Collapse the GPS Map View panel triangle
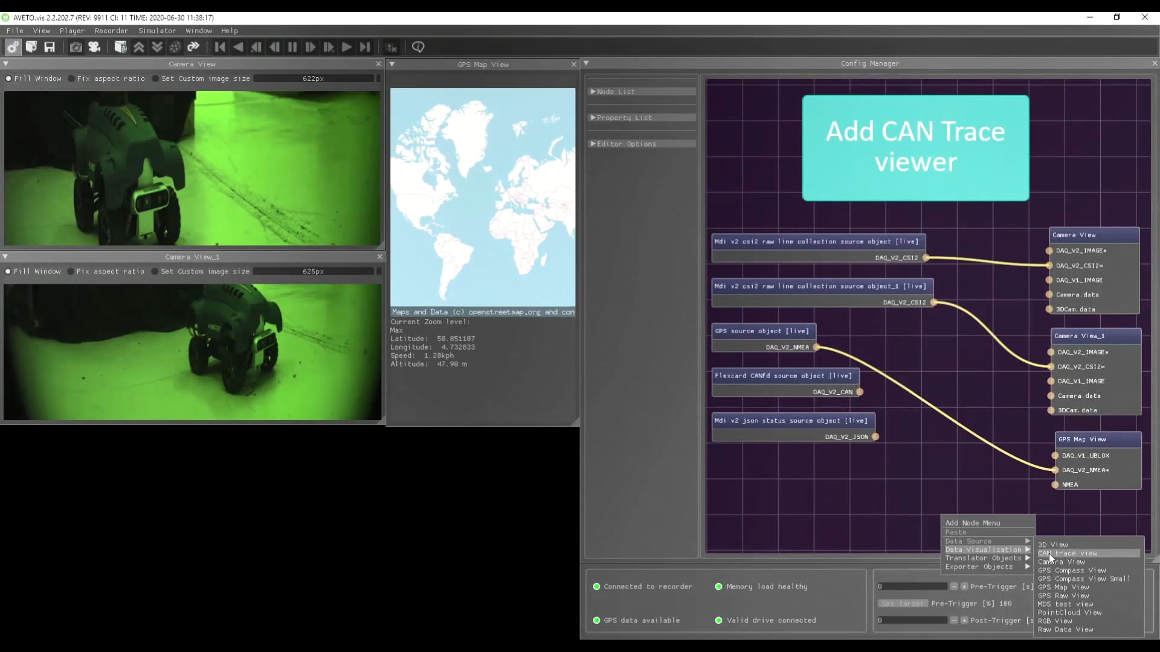The image size is (1160, 652). pyautogui.click(x=392, y=64)
